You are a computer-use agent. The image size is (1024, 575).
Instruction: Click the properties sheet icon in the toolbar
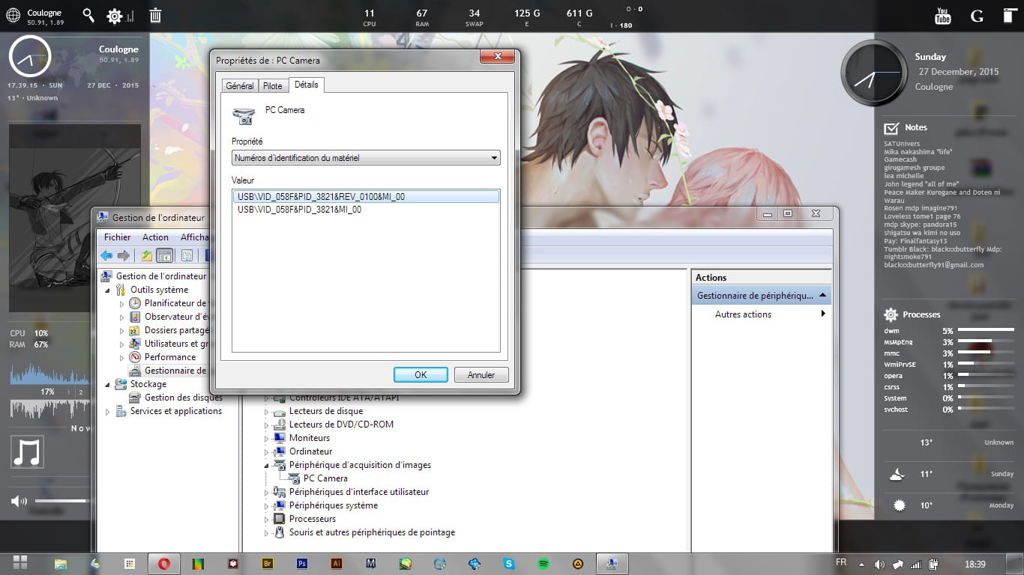[x=187, y=255]
